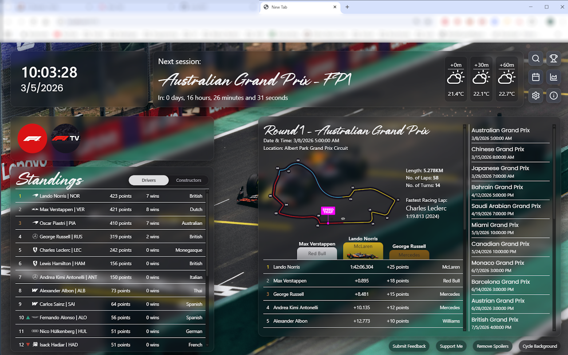Click Andrea Kimi Antonelli result row +10.135

tap(363, 308)
